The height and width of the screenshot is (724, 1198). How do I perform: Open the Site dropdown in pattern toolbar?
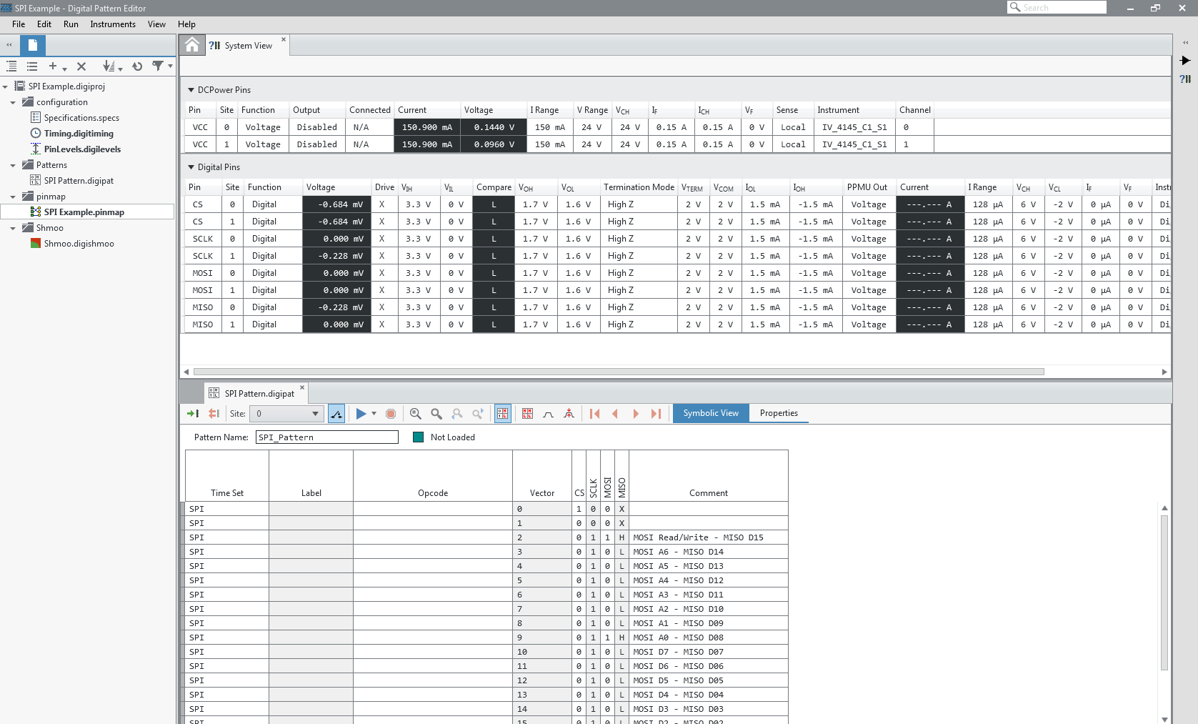(x=286, y=414)
